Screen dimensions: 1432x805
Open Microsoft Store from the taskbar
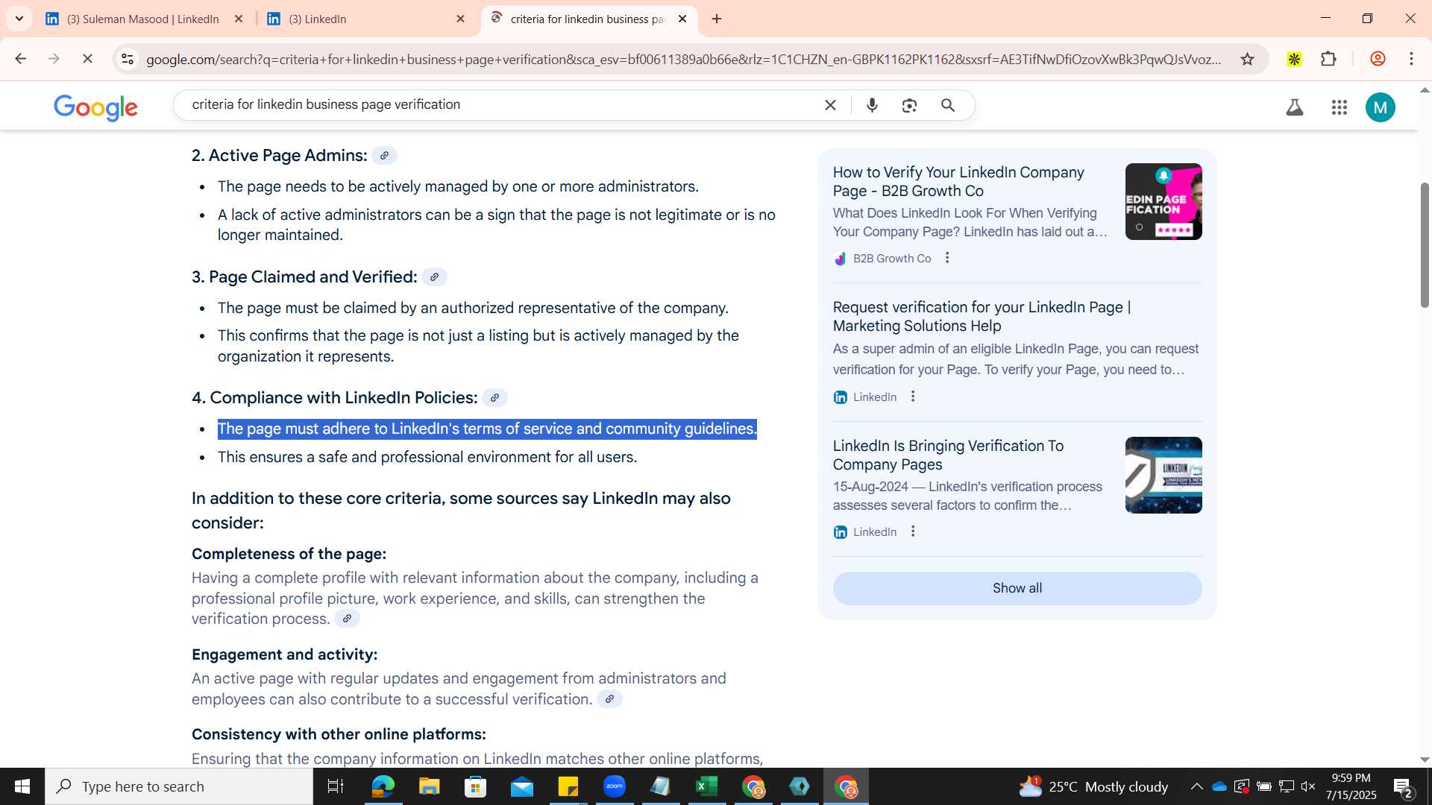coord(475,786)
